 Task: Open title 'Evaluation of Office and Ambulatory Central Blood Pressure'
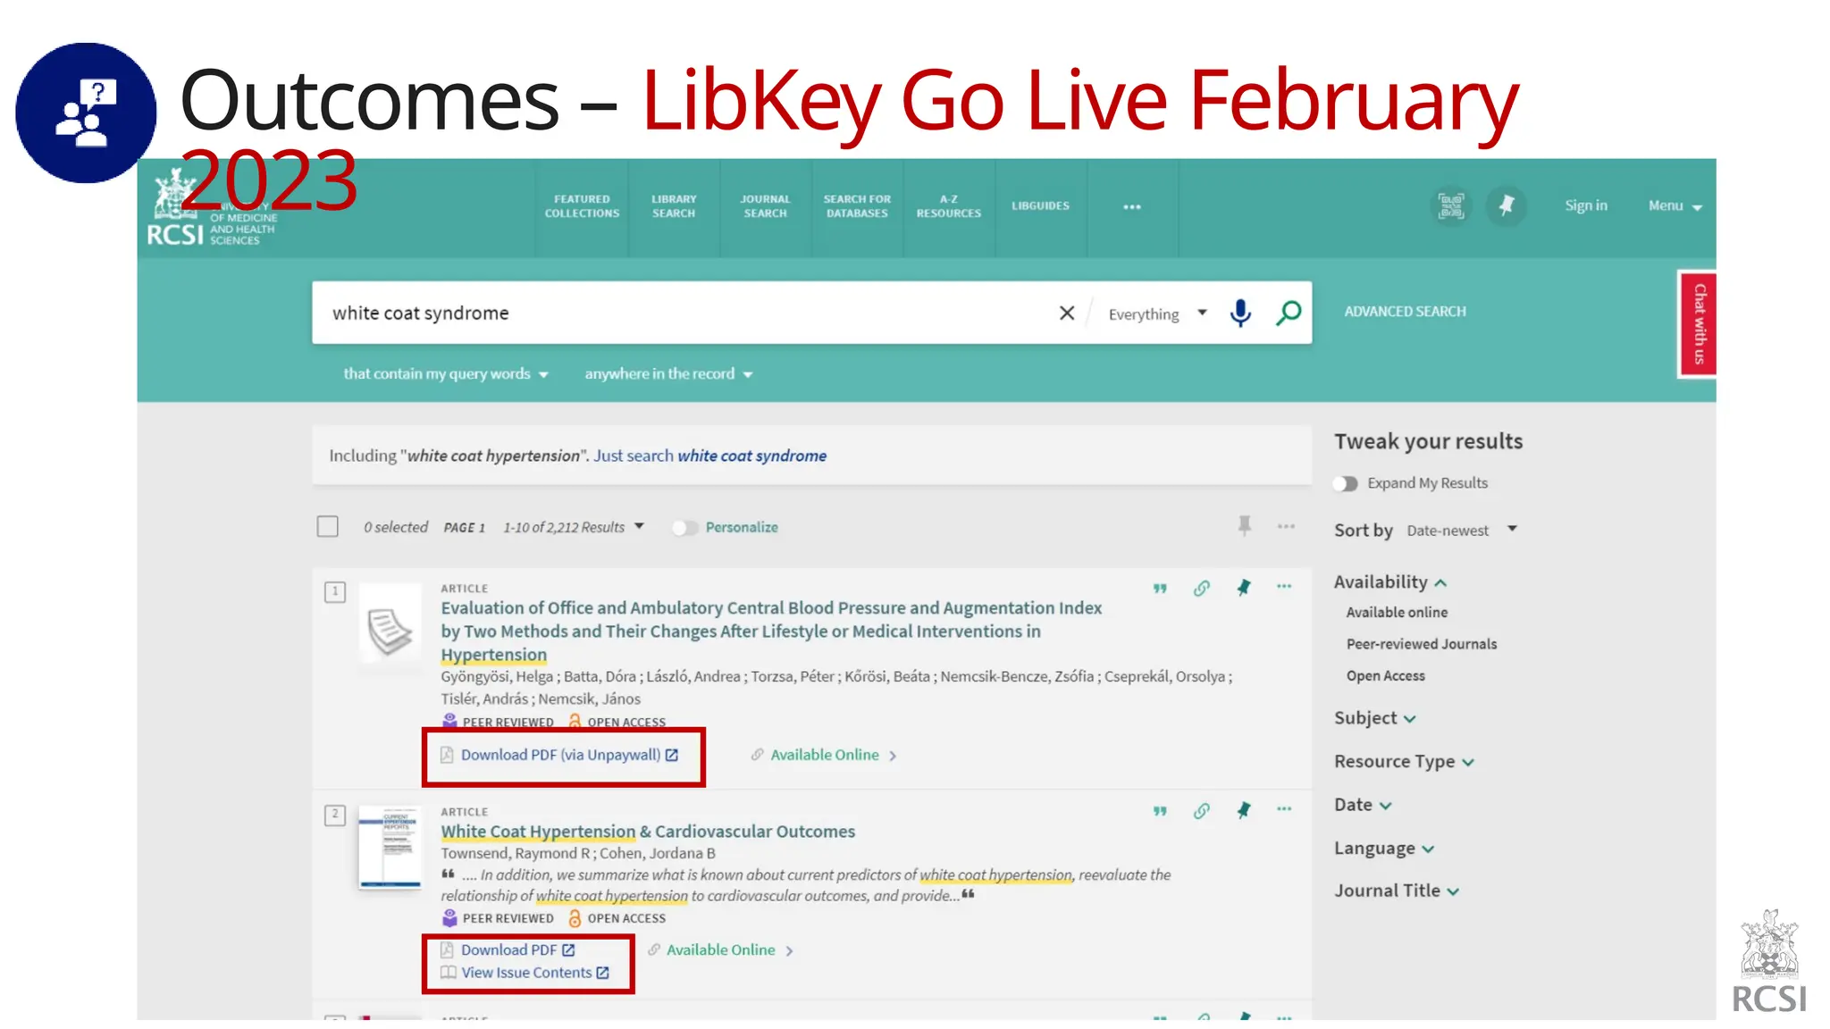(x=771, y=632)
